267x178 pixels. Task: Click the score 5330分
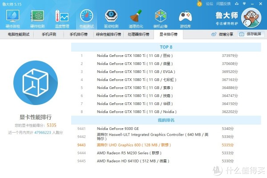228,161
